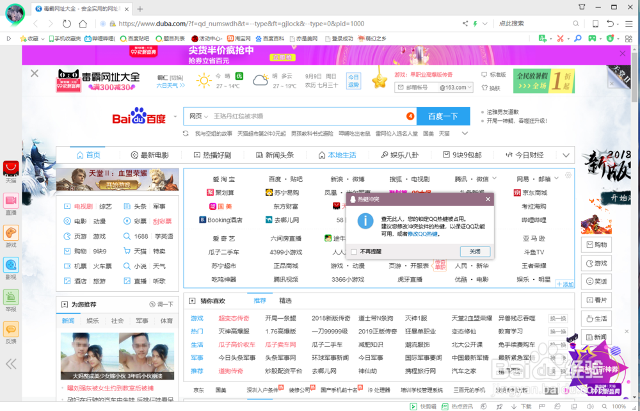The height and width of the screenshot is (411, 640).
Task: Collapse sidebar with double chevron icon
Action: [11, 364]
